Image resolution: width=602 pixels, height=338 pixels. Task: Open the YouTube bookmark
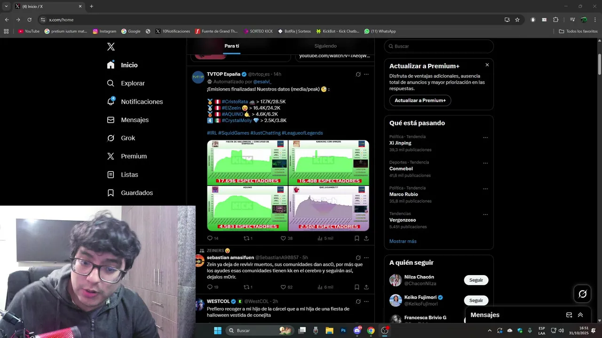point(29,31)
